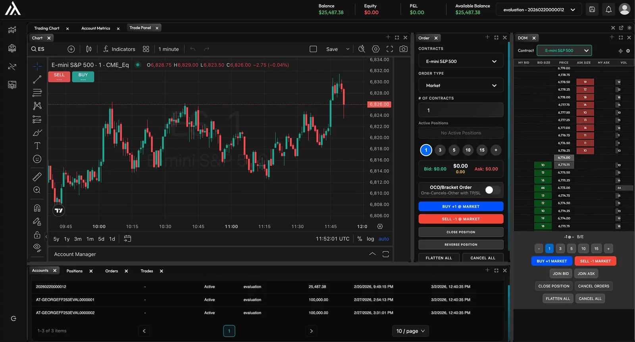Screen dimensions: 635x342
Task: Open the evaluation account selector dropdown
Action: pyautogui.click(x=539, y=10)
